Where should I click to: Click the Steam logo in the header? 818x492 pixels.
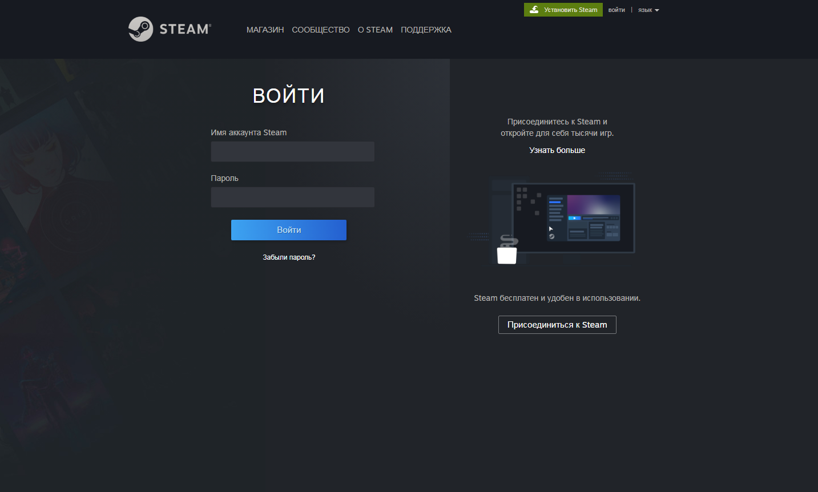click(170, 29)
